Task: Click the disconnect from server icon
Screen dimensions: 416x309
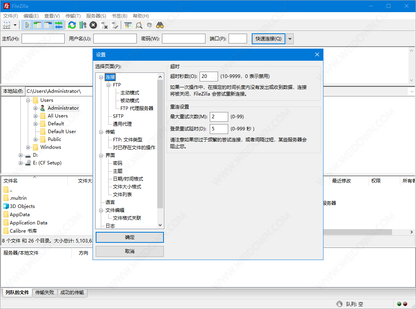Action: coord(104,25)
